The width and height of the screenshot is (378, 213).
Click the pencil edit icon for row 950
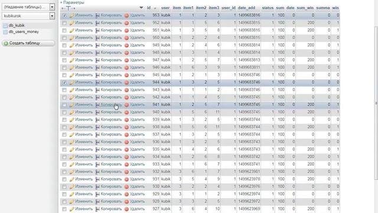72,38
